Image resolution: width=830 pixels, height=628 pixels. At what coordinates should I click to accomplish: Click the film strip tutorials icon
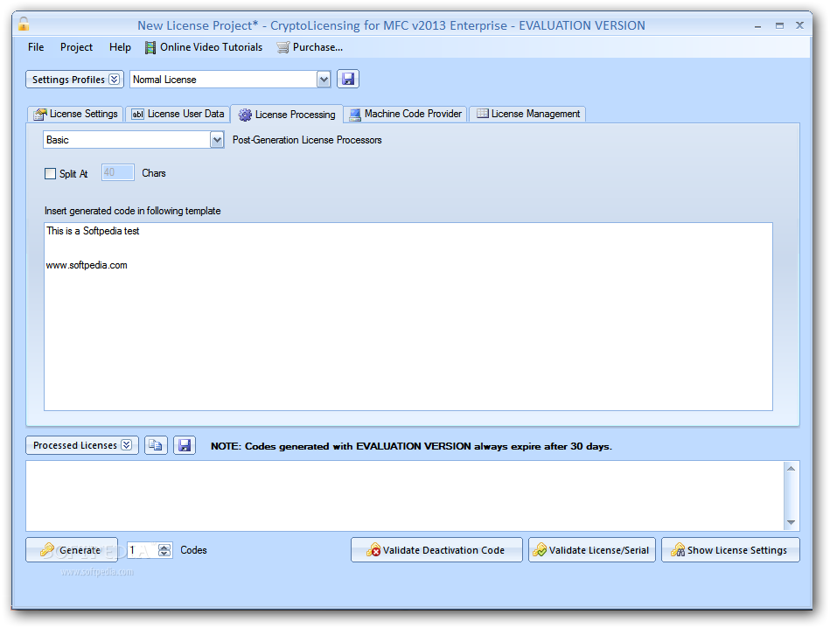[x=150, y=47]
